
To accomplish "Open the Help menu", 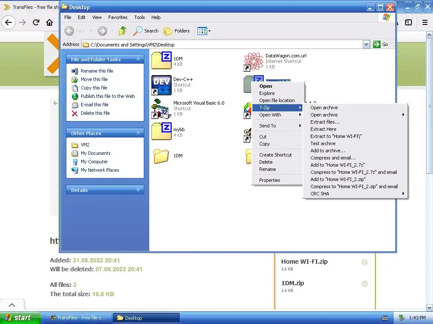I will point(156,17).
